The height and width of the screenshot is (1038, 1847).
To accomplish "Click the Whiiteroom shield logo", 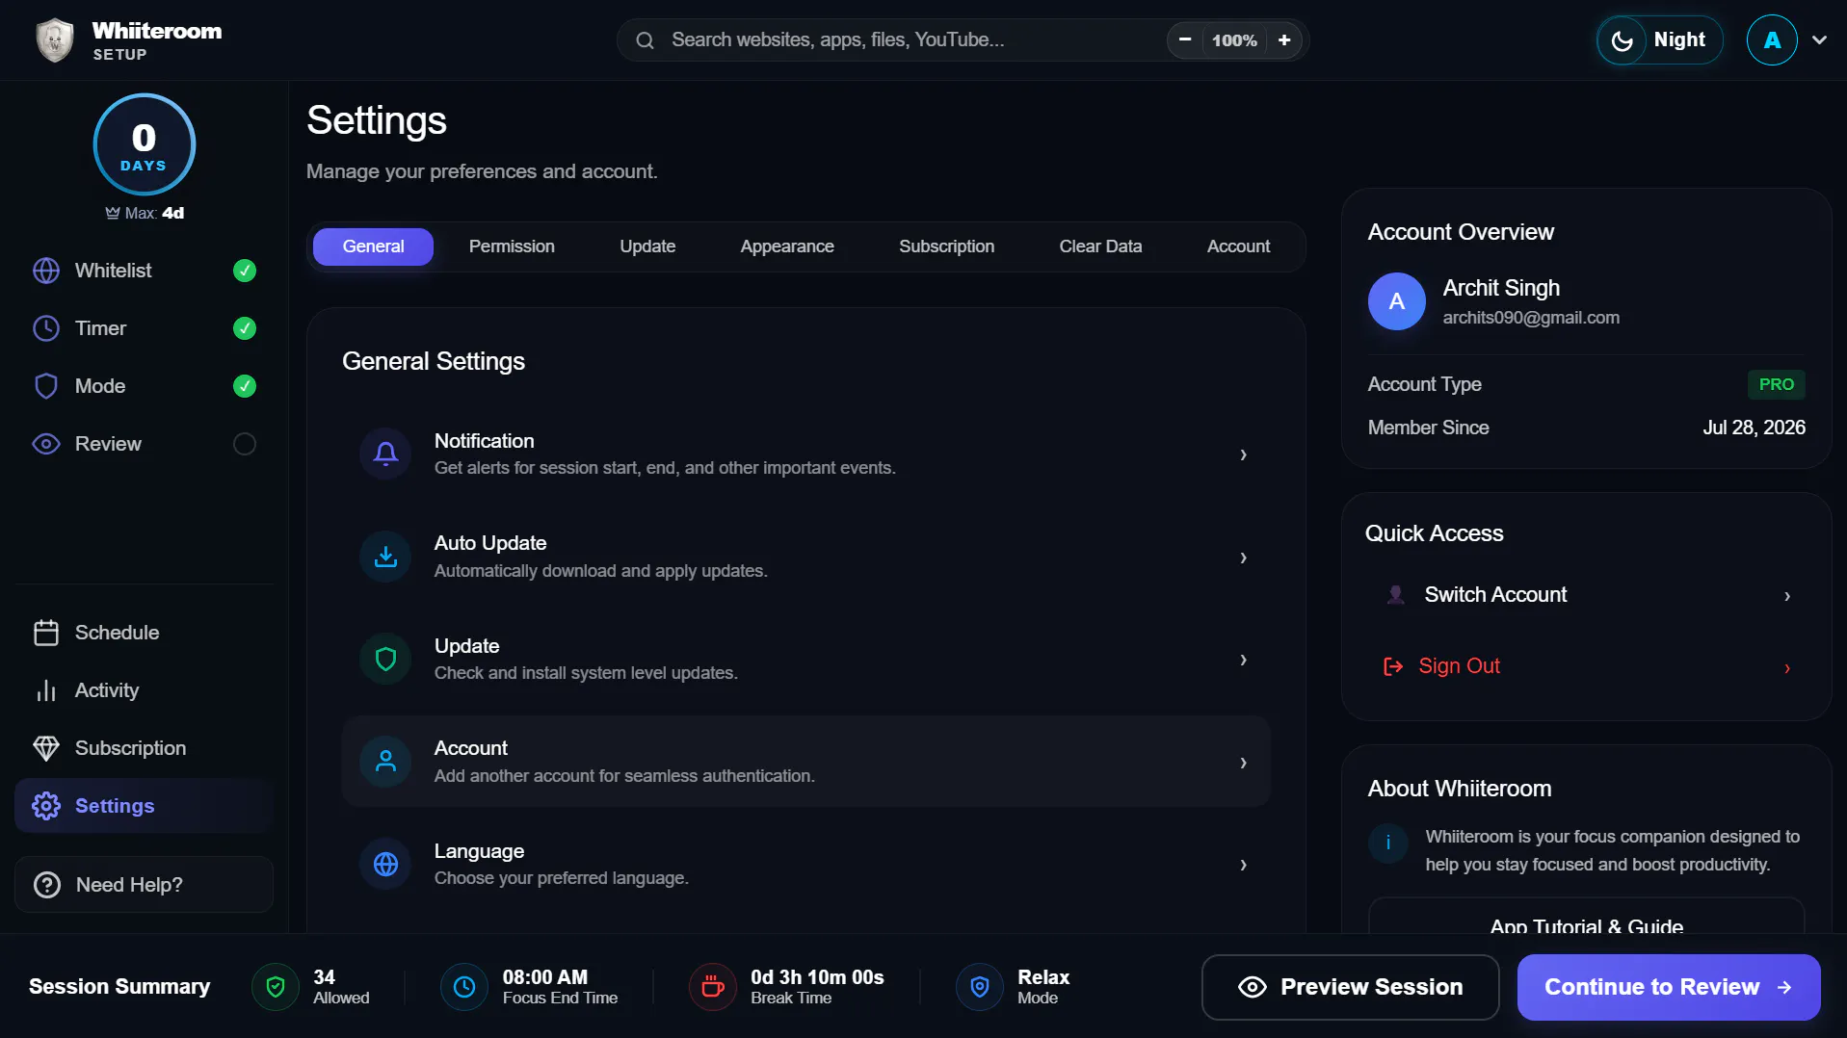I will coord(55,40).
